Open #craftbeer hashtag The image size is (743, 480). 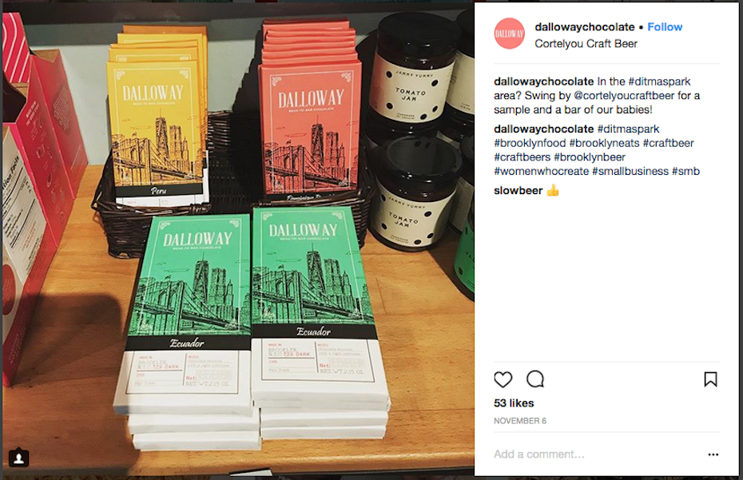coord(668,143)
